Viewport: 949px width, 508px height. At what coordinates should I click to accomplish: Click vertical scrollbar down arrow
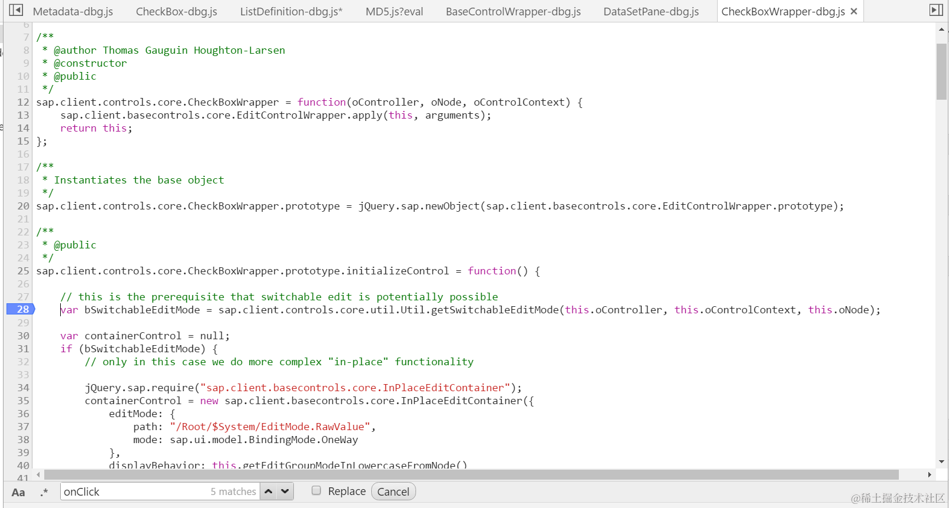pyautogui.click(x=941, y=462)
